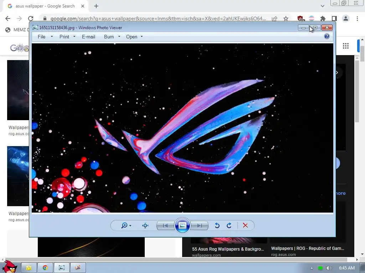Open Chrome three-dot menu

(357, 18)
